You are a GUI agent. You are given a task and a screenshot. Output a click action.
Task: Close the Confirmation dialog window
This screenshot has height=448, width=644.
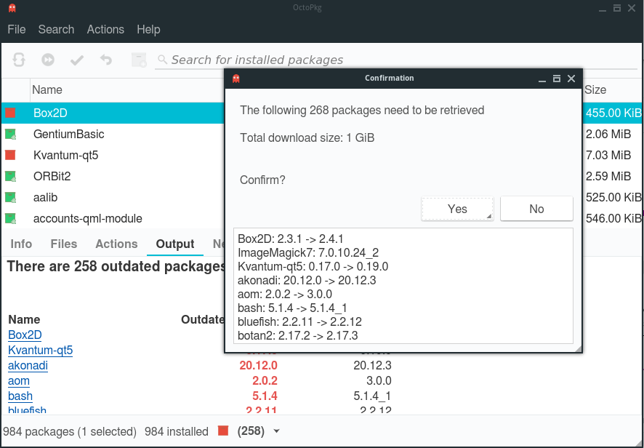pyautogui.click(x=571, y=79)
